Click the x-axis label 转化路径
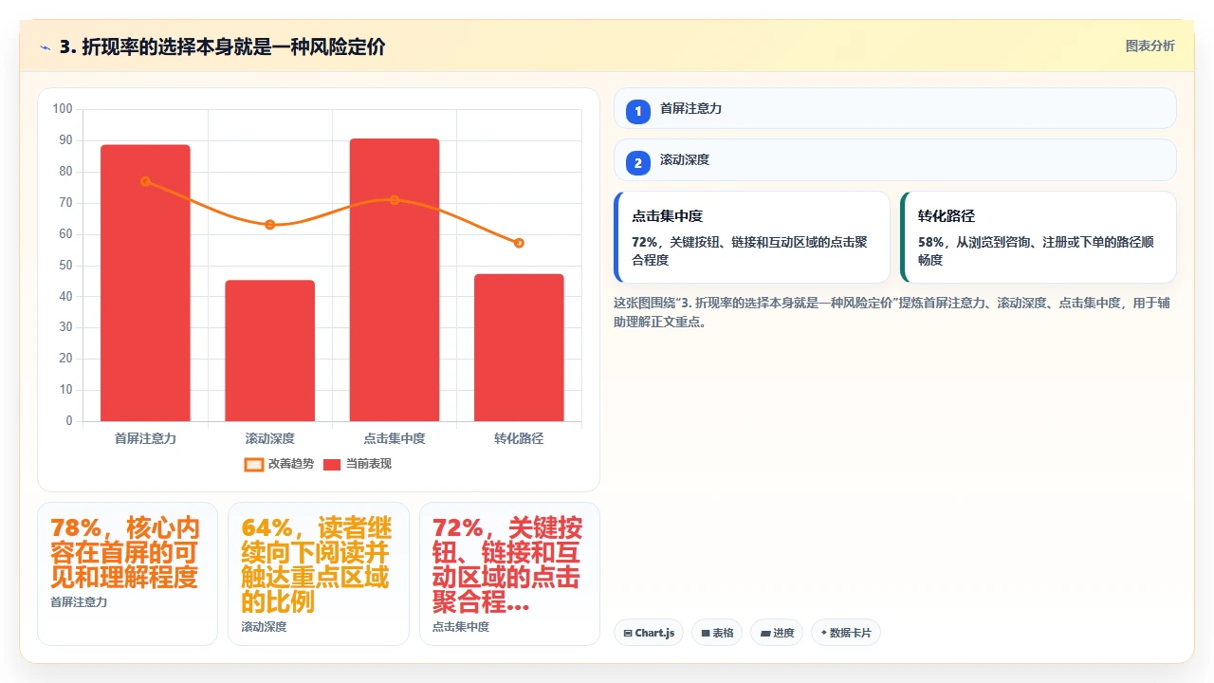This screenshot has width=1214, height=683. pyautogui.click(x=519, y=438)
